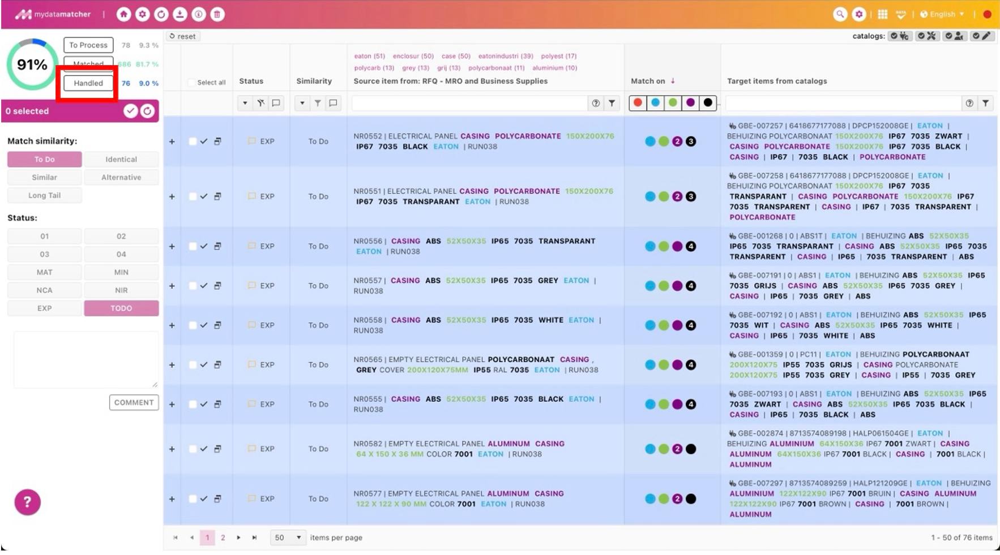Tick the checkbox for row NR0552
Screen dimensions: 1000x555
pos(193,141)
